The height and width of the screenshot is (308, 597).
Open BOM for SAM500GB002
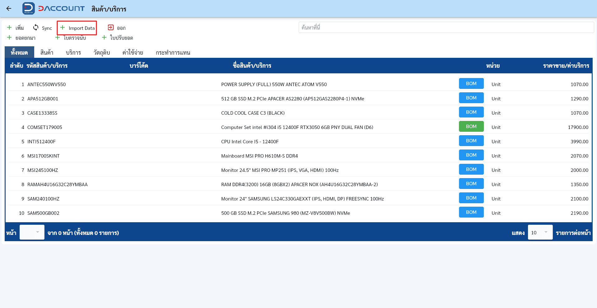coord(471,212)
